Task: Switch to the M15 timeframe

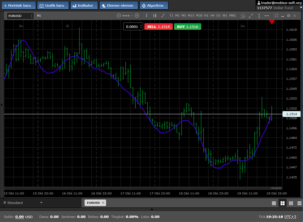Action: [x=191, y=16]
